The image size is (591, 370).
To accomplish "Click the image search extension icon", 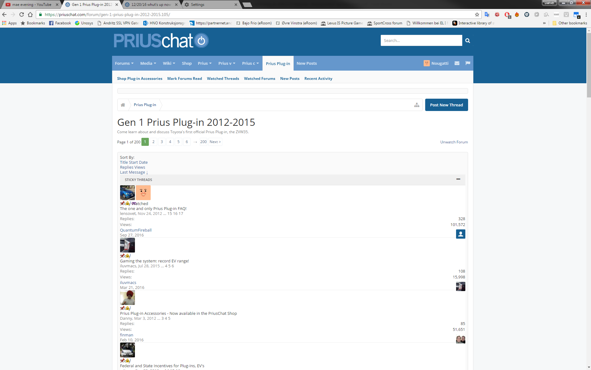I will click(547, 14).
